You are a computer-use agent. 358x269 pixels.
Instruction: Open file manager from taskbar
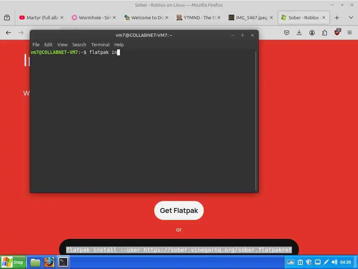pos(35,262)
